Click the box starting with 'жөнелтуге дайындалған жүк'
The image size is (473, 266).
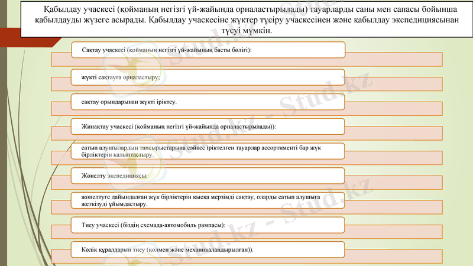point(208,200)
